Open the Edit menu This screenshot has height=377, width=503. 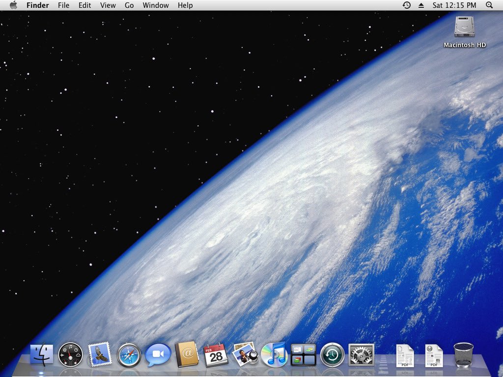[x=84, y=5]
